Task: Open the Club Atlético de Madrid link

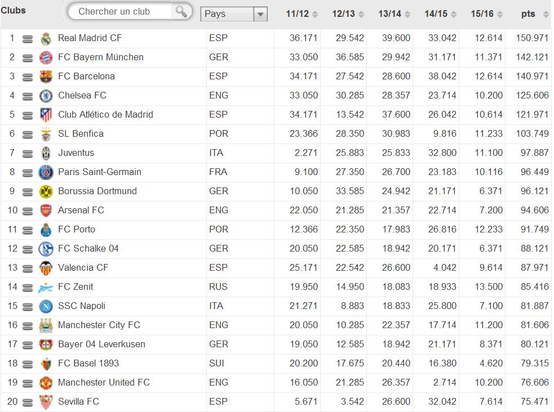Action: pos(105,114)
